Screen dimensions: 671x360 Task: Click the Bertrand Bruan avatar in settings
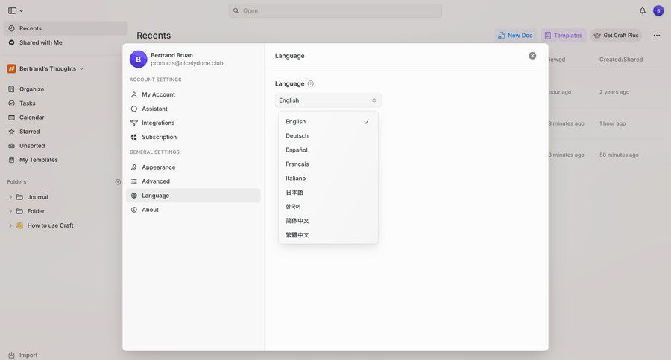138,60
